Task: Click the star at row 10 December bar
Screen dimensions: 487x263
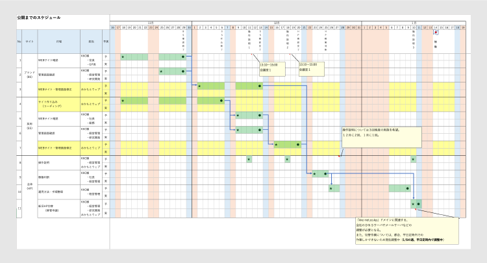Action: pos(331,188)
